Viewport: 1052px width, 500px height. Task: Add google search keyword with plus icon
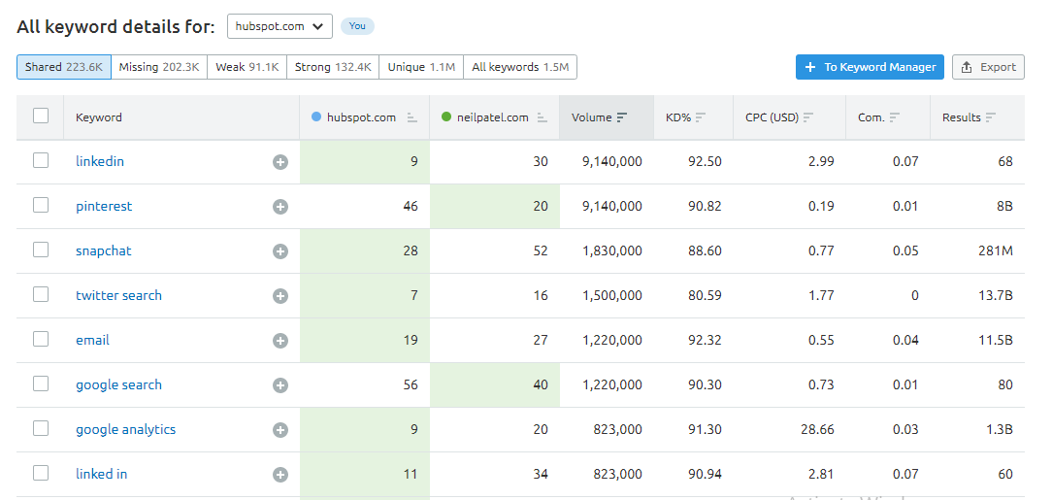[280, 385]
